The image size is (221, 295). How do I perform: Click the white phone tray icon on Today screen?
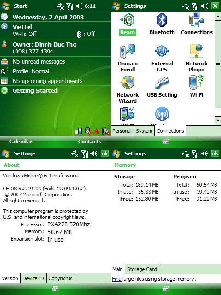tap(79, 131)
